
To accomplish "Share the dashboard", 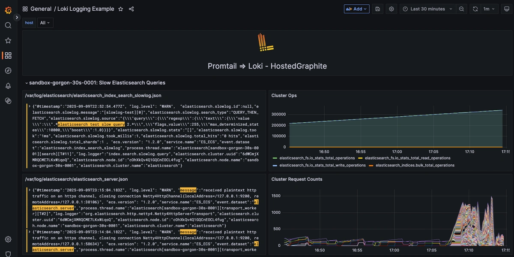I will point(131,9).
